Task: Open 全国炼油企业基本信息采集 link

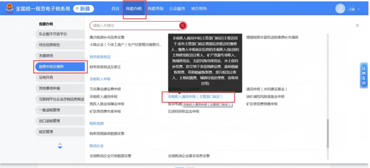Action: 189,156
